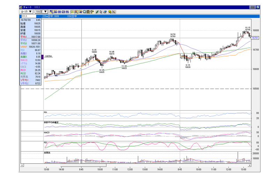The height and width of the screenshot is (177, 279).
Task: Click the first linked-chart toolbar icon
Action: [x=52, y=12]
